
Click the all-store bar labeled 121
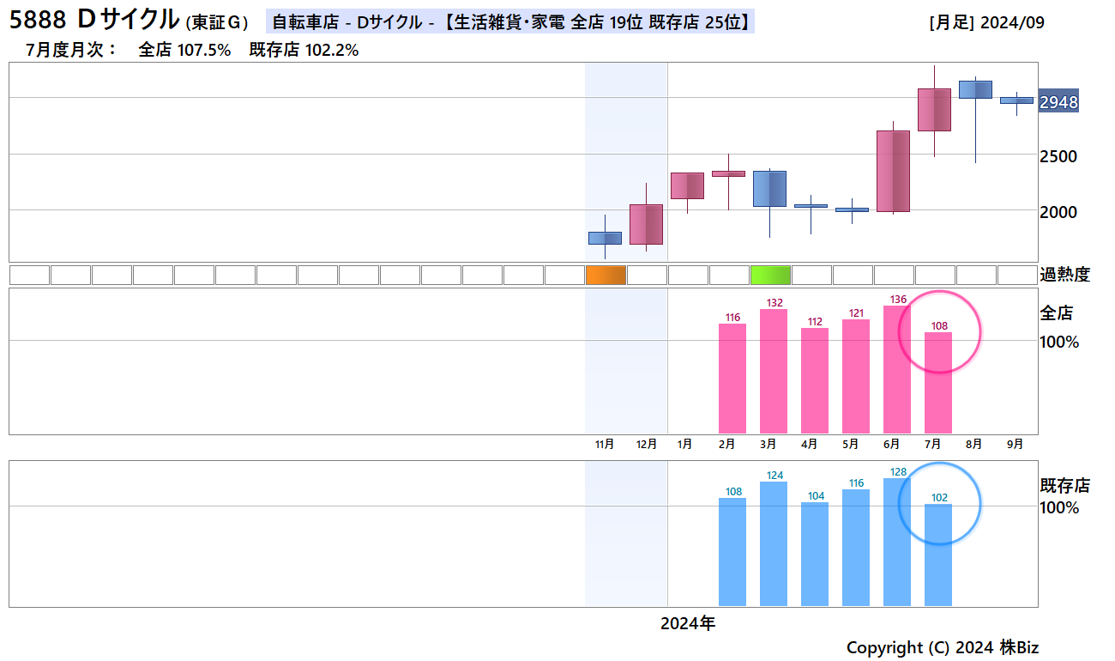pyautogui.click(x=856, y=376)
